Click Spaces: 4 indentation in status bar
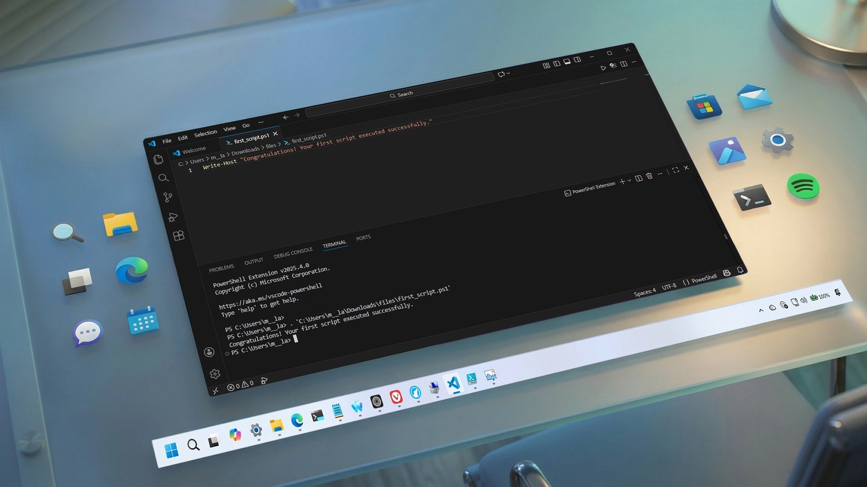 click(645, 292)
